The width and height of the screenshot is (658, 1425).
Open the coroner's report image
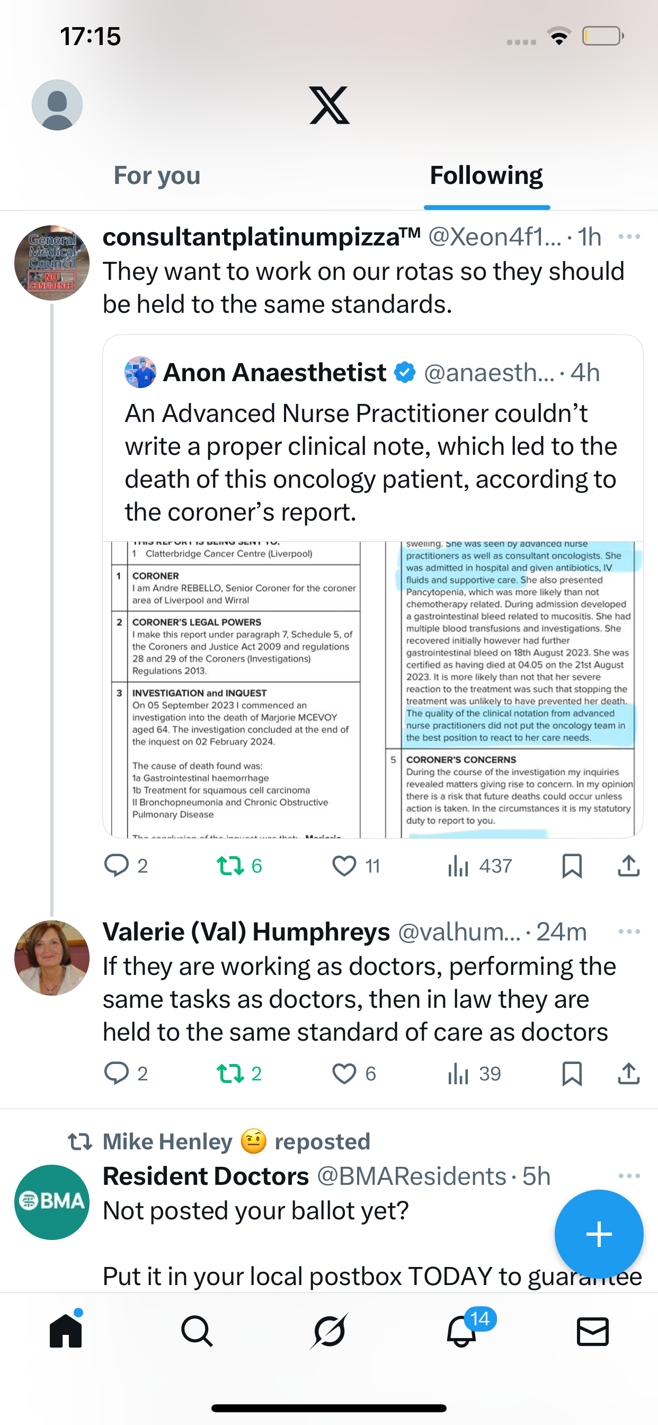(372, 689)
